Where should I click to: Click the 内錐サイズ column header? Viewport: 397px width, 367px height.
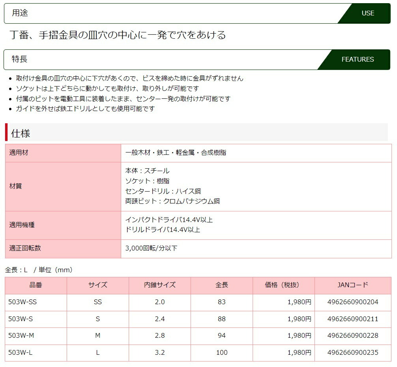click(x=160, y=285)
